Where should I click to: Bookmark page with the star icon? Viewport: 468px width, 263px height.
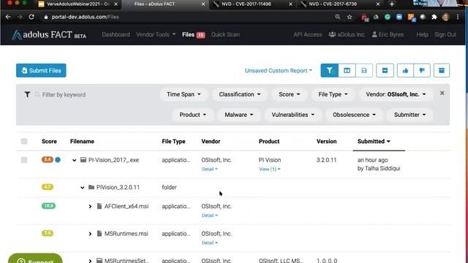click(x=350, y=17)
